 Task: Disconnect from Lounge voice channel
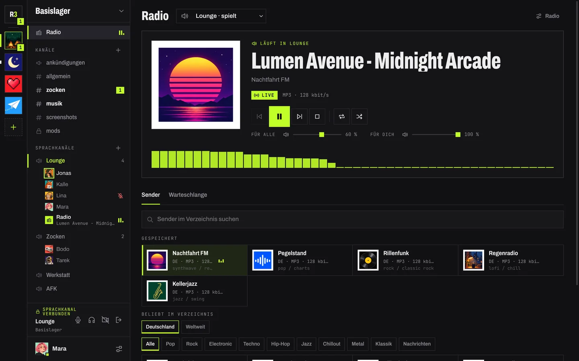pyautogui.click(x=119, y=320)
